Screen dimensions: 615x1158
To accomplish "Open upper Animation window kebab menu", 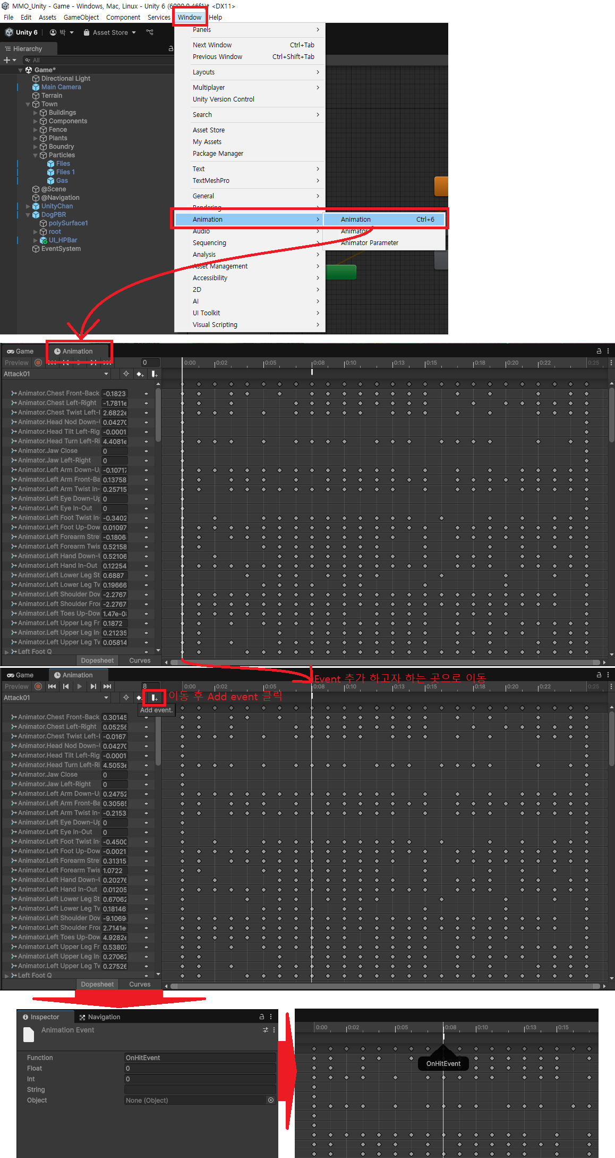I will point(608,351).
